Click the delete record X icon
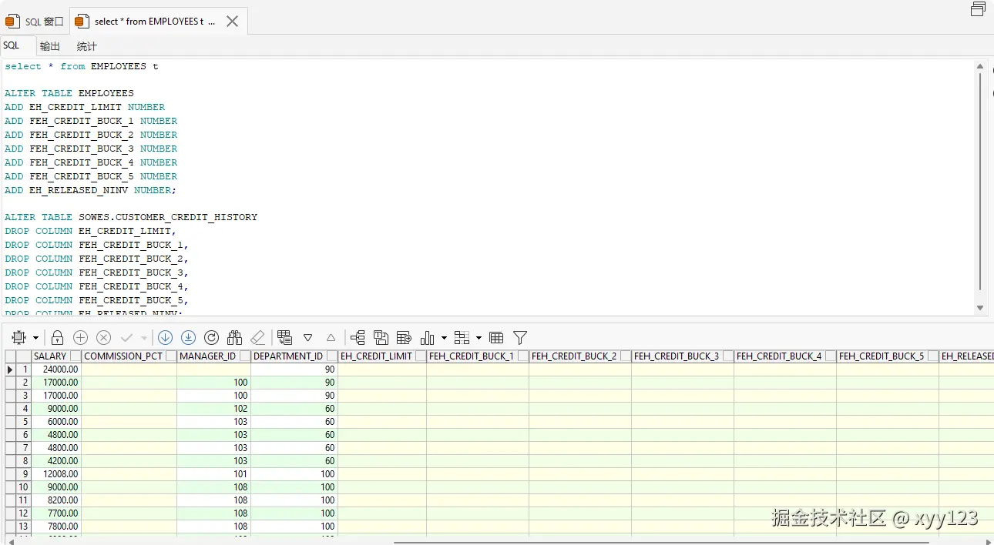 (103, 337)
